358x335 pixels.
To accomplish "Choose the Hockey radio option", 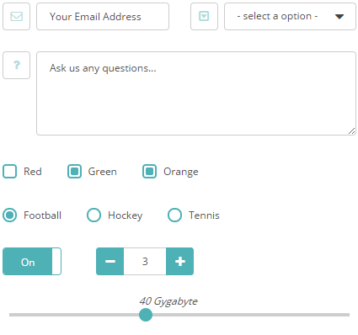I will (x=94, y=215).
